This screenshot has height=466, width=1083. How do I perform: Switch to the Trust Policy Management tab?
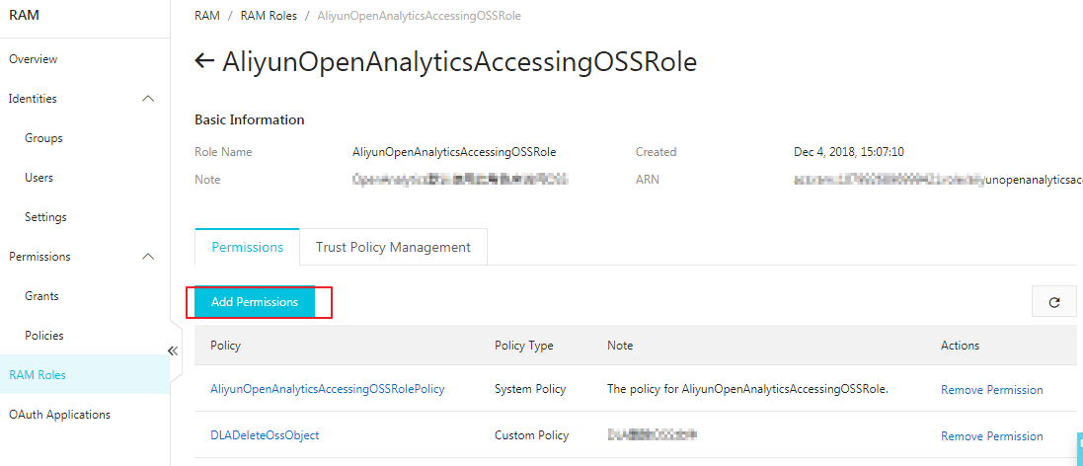click(393, 247)
